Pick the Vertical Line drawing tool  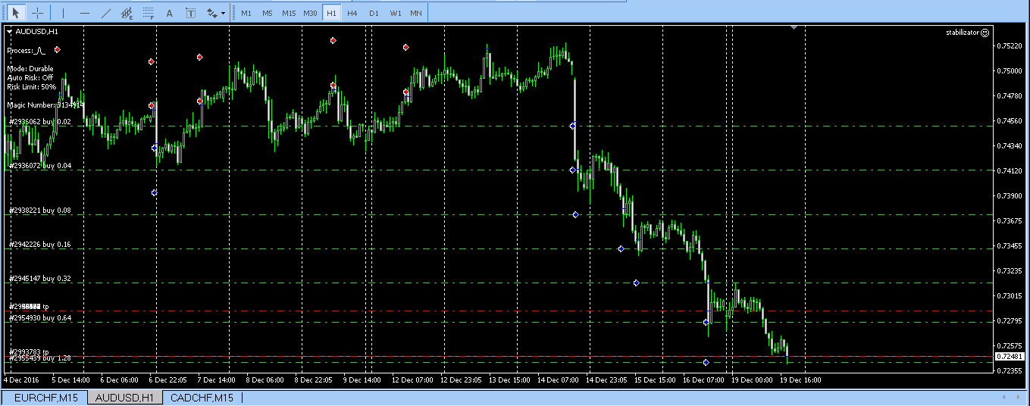pos(63,13)
